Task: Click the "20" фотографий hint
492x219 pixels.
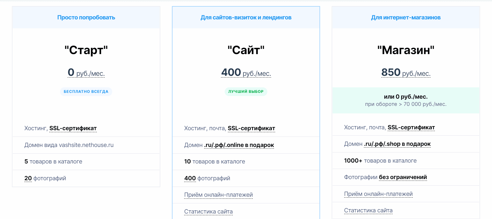Action: pyautogui.click(x=28, y=178)
